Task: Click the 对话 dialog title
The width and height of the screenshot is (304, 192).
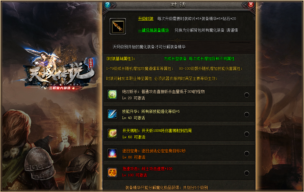Action: [178, 5]
